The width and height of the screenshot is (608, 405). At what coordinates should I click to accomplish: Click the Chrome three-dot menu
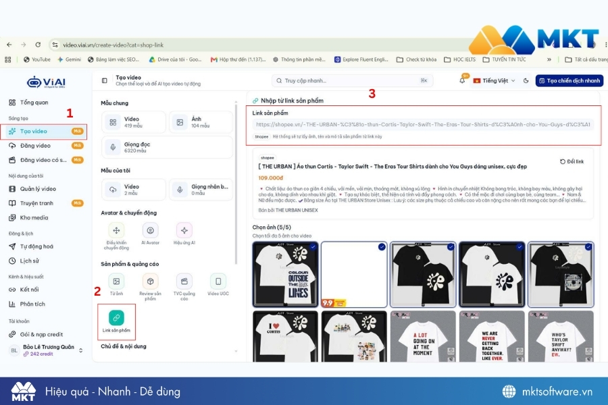pyautogui.click(x=606, y=45)
